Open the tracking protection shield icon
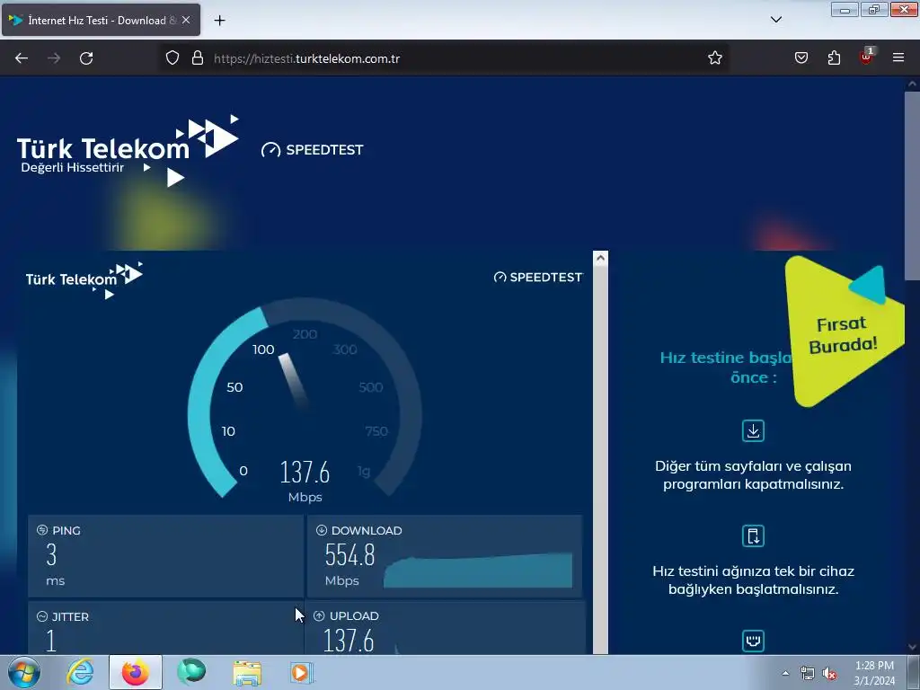Viewport: 920px width, 690px height. tap(172, 58)
